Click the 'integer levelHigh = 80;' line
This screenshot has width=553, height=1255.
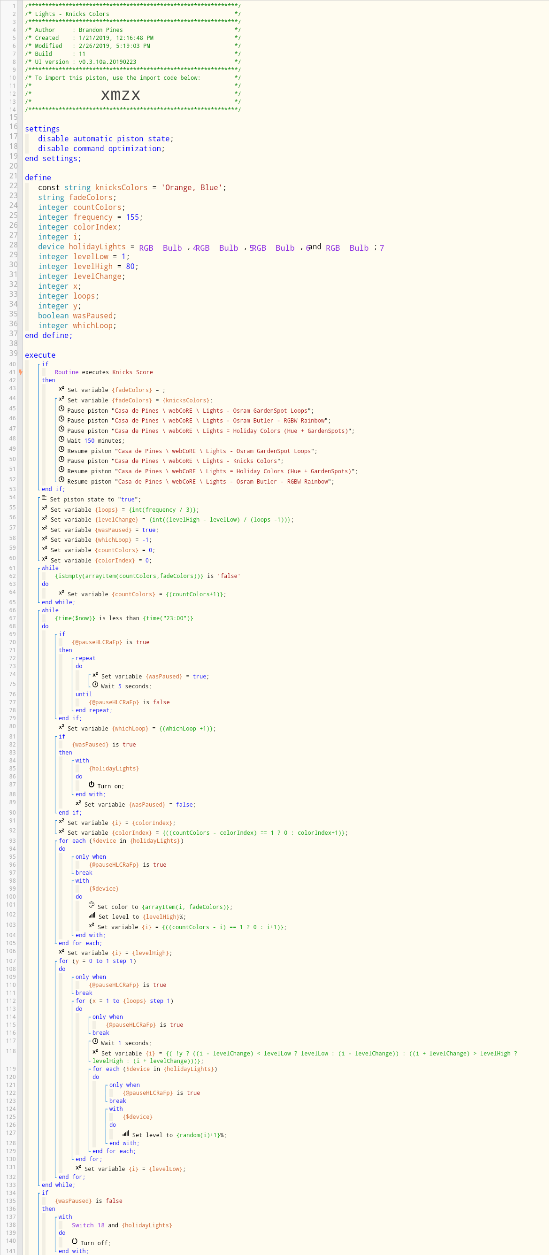[88, 267]
